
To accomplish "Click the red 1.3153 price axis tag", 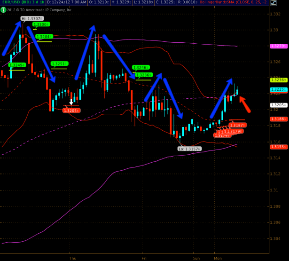I will (x=278, y=147).
